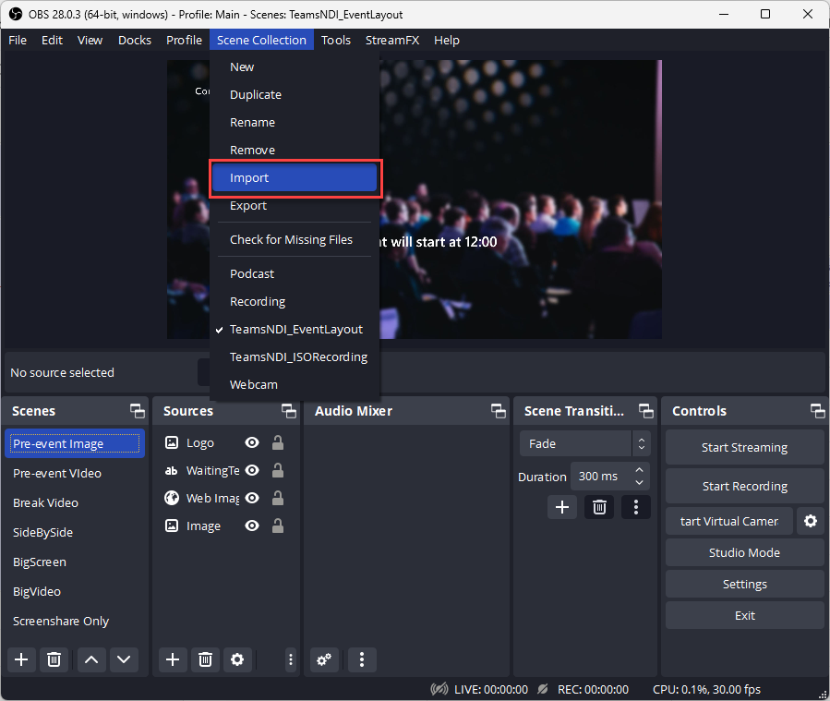Select the SideBySide scene

75,533
